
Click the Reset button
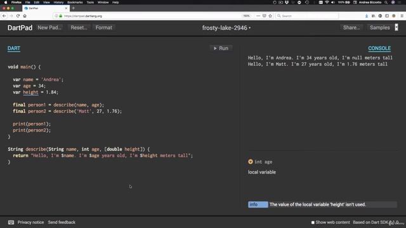coord(79,27)
